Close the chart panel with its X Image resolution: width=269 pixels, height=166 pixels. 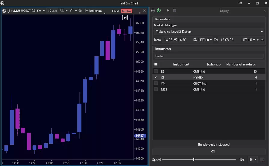(145, 11)
